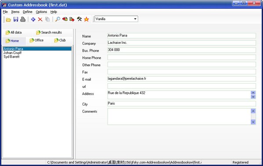Click the empty Fax field

[x=182, y=71]
